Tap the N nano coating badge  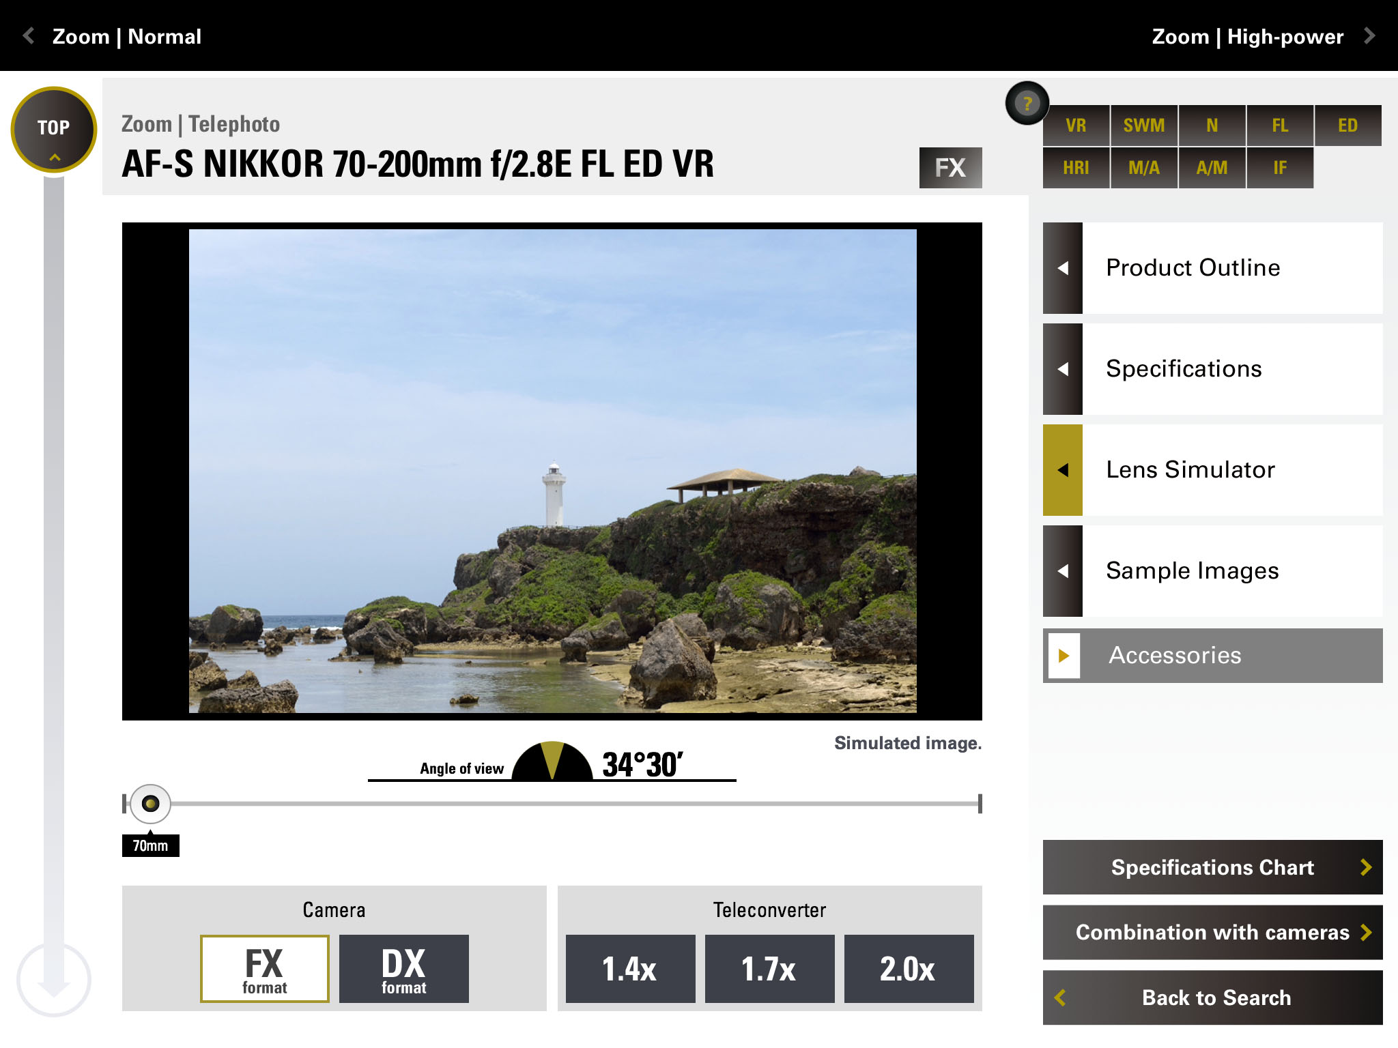[1212, 126]
